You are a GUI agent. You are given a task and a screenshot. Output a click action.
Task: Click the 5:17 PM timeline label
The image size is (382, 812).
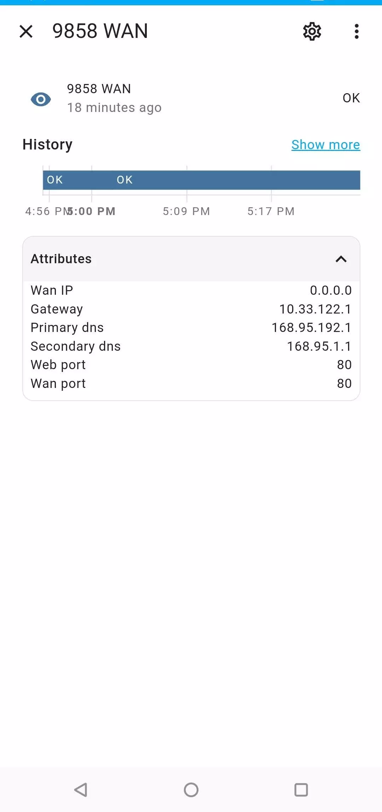[x=271, y=212]
